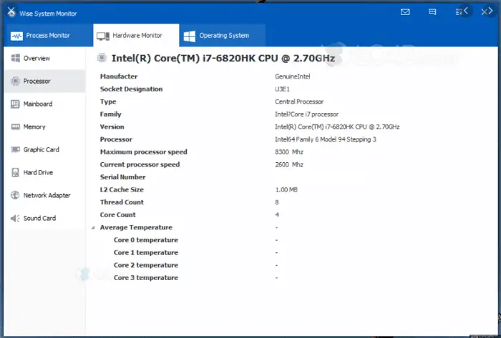Open the Overview section label

coord(37,59)
